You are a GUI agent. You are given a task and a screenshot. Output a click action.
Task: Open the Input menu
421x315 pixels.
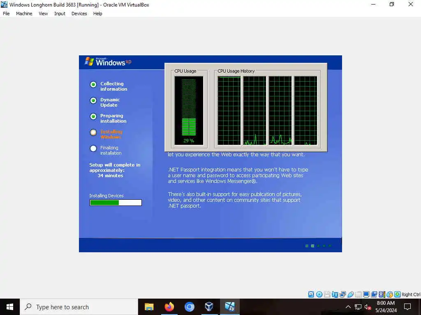point(60,14)
